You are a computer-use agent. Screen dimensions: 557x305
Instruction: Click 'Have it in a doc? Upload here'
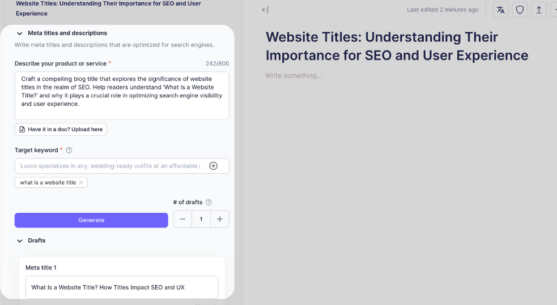pos(61,130)
